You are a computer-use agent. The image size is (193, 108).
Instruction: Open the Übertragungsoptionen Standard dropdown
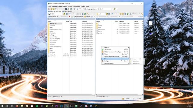(x=99, y=9)
